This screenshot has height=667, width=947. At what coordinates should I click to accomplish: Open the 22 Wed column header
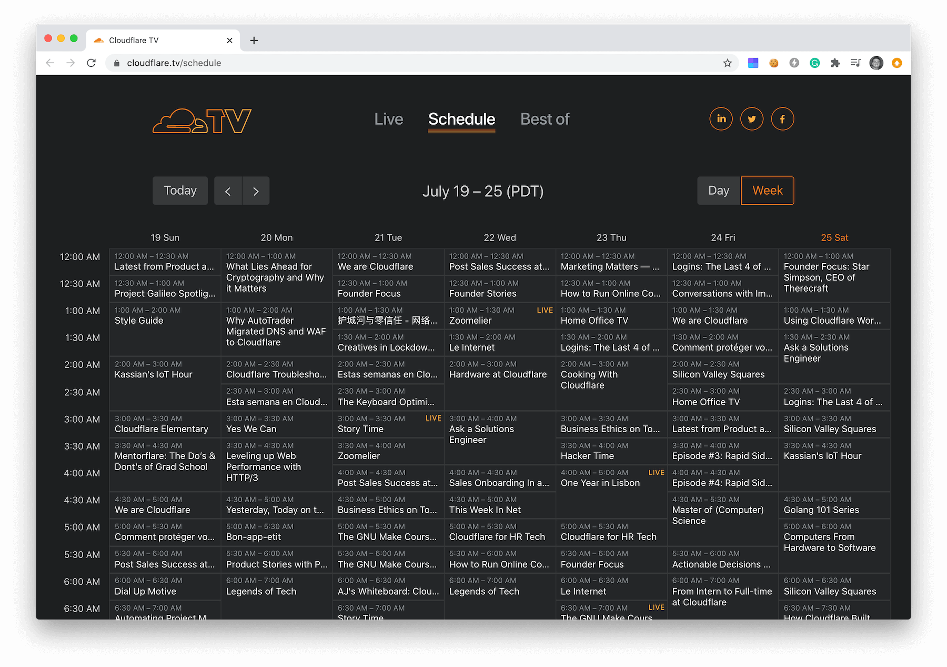500,238
